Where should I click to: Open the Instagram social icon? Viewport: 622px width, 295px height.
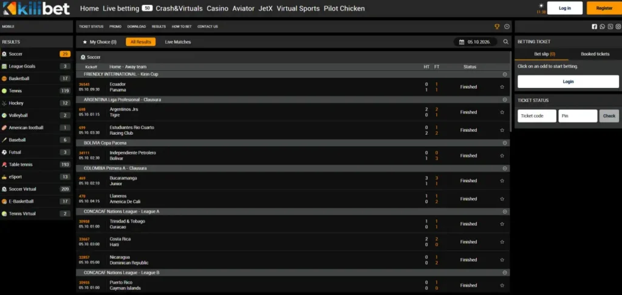pyautogui.click(x=618, y=27)
